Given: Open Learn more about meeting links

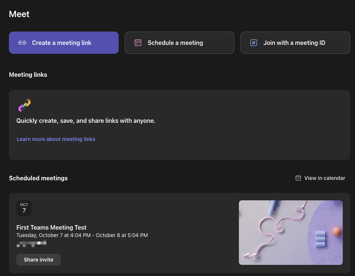Looking at the screenshot, I should tap(56, 139).
